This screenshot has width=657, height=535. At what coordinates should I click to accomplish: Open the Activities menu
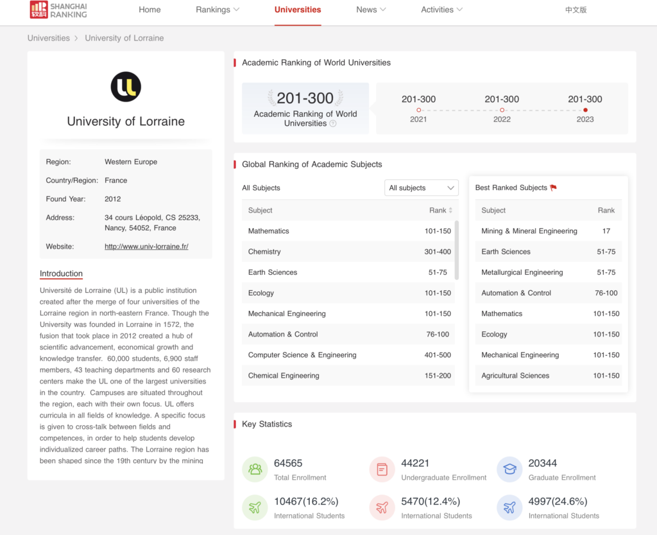pyautogui.click(x=441, y=10)
